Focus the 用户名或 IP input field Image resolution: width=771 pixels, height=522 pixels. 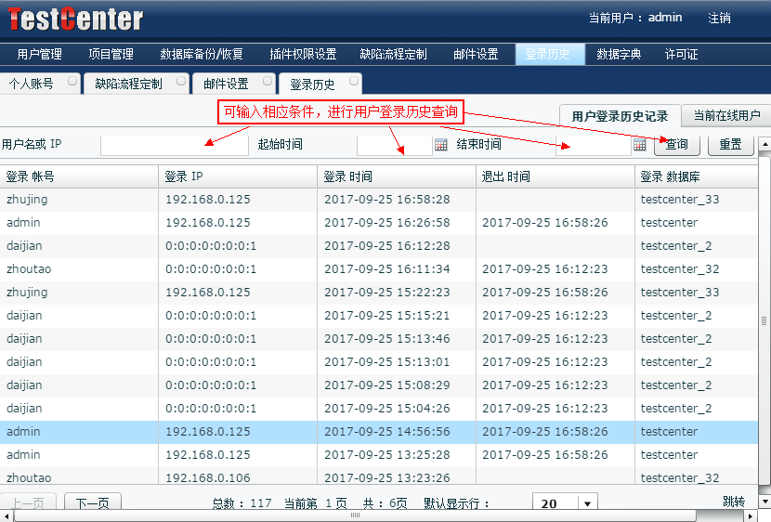pyautogui.click(x=174, y=145)
